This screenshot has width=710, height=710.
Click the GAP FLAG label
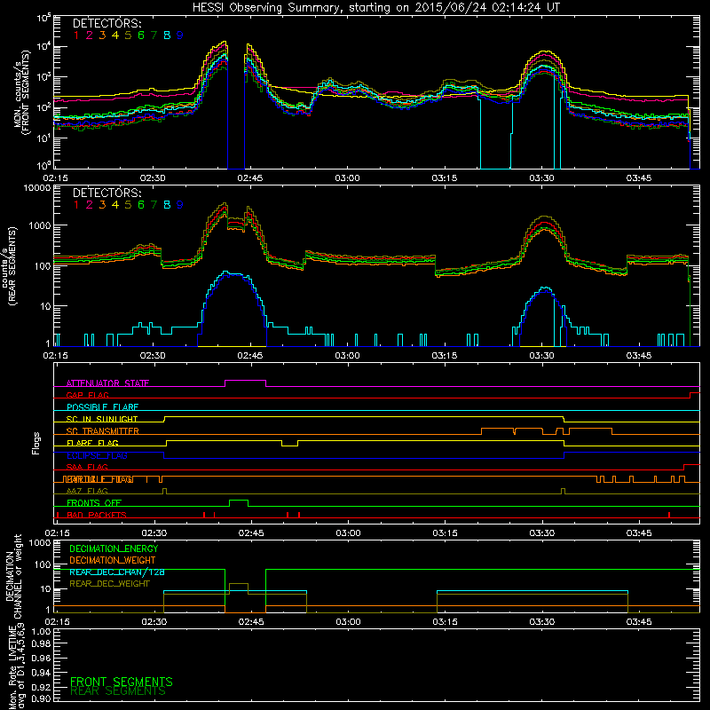[87, 395]
